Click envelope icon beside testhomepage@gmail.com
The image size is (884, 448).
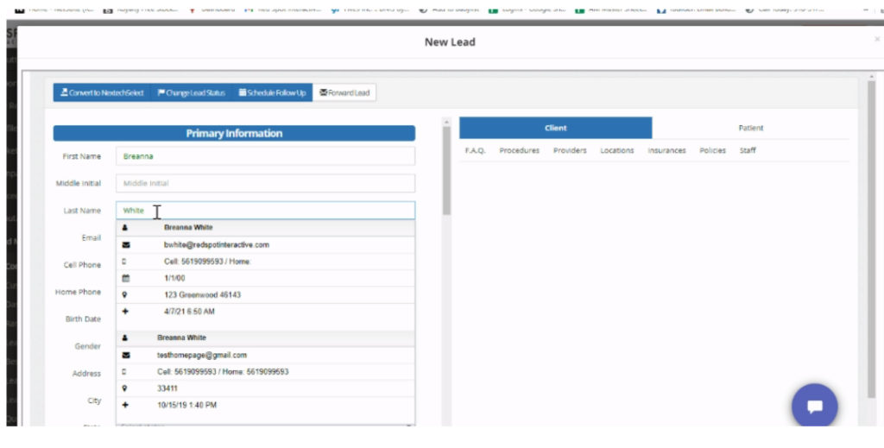point(126,355)
